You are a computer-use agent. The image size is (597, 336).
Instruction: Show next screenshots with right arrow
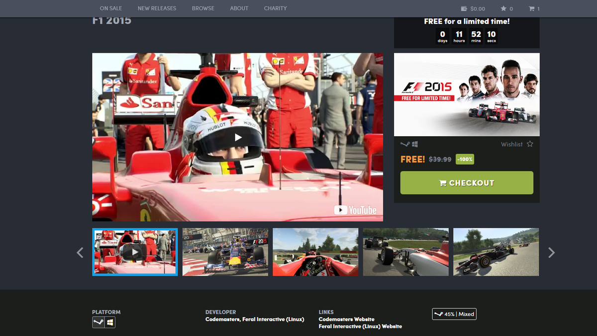[551, 252]
